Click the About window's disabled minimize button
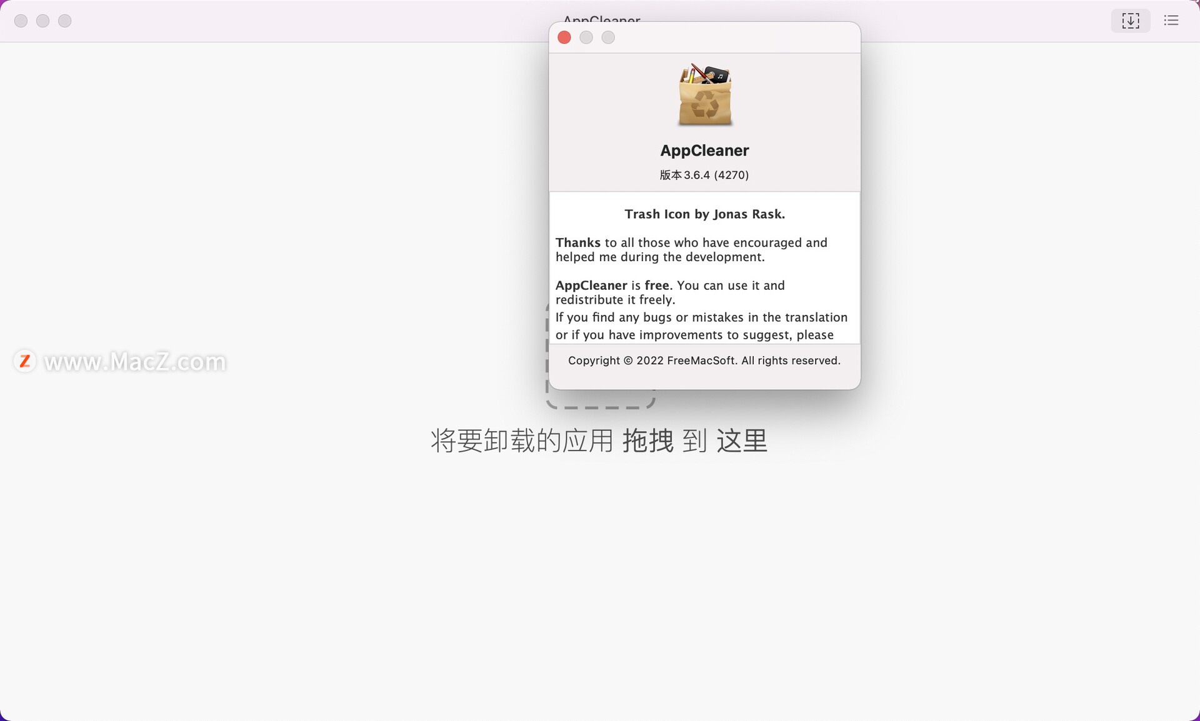 pyautogui.click(x=586, y=37)
